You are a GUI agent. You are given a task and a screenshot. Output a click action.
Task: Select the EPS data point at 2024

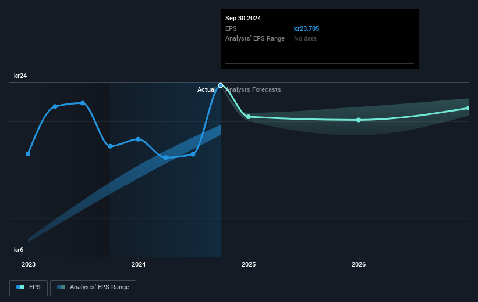[x=138, y=139]
